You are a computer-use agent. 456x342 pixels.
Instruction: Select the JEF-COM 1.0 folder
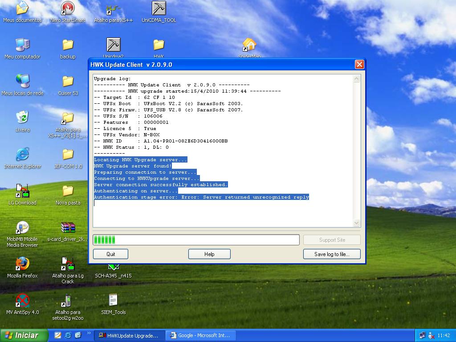pyautogui.click(x=68, y=158)
